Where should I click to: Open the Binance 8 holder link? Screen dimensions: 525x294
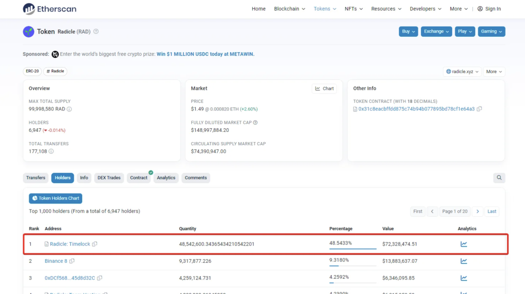tap(56, 261)
